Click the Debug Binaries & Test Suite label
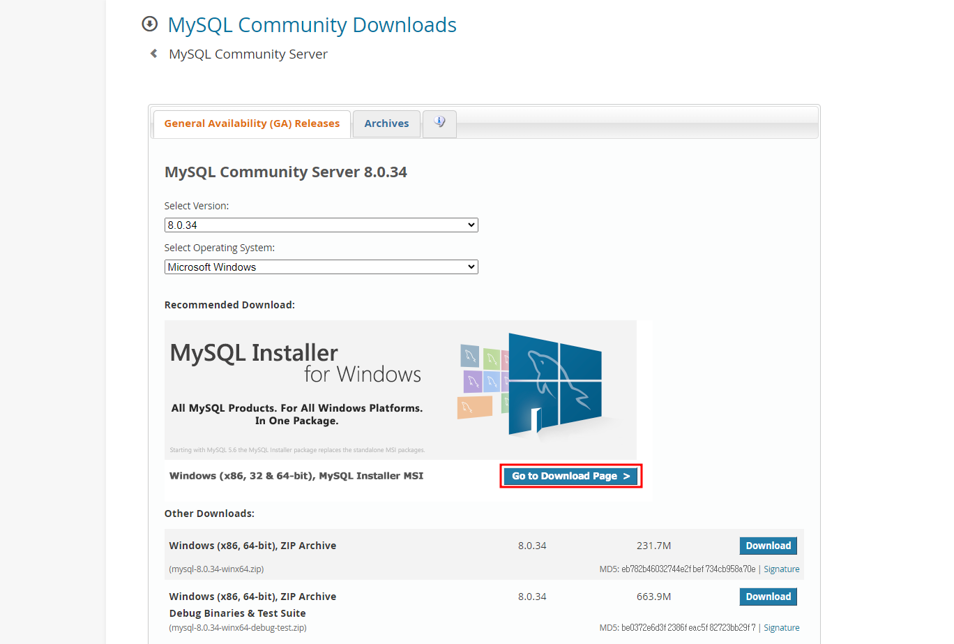954x644 pixels. (237, 613)
